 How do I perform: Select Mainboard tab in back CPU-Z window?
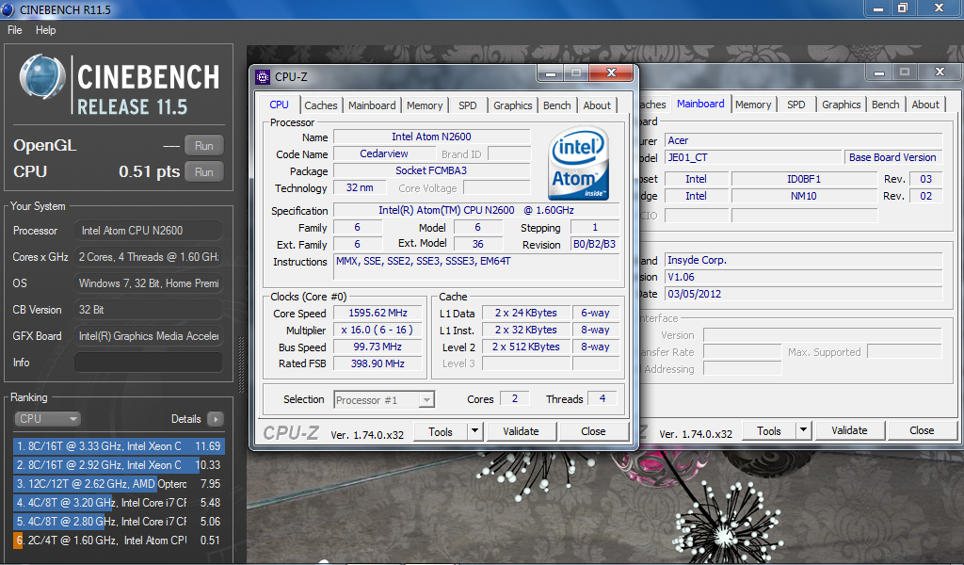pyautogui.click(x=700, y=104)
